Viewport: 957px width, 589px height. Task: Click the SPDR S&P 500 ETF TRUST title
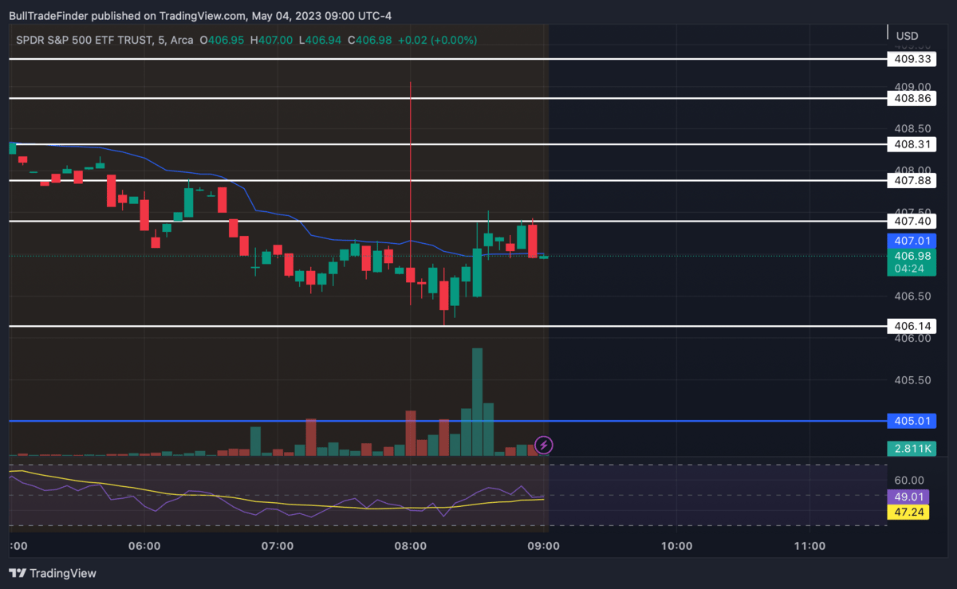point(82,40)
